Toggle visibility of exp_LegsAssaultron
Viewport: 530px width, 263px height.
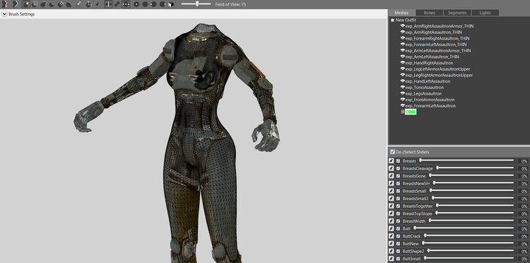[x=403, y=93]
